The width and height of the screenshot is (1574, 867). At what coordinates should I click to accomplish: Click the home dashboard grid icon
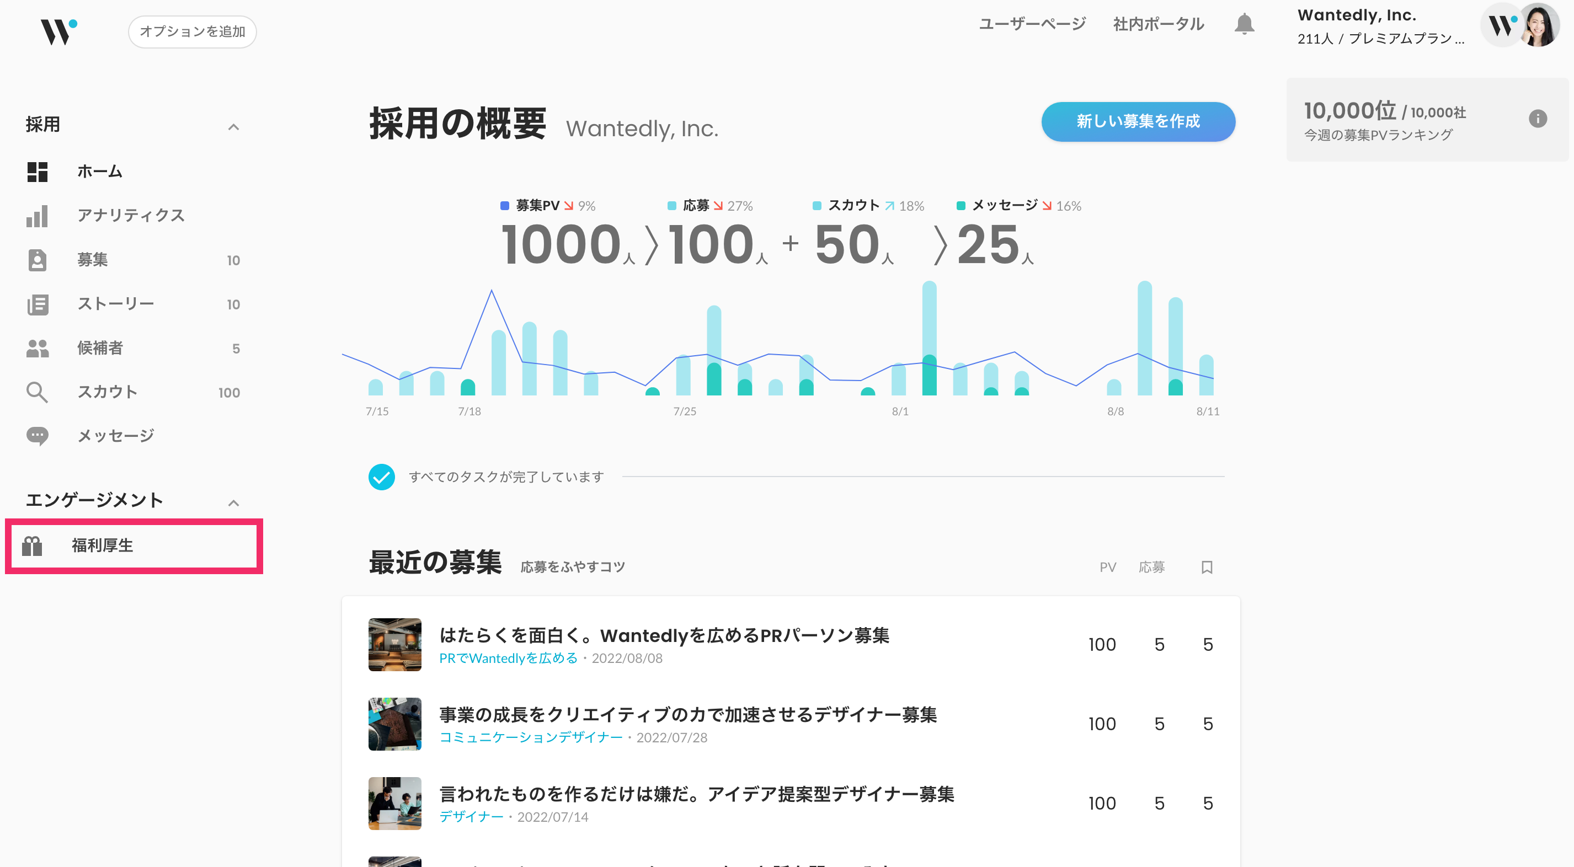pyautogui.click(x=38, y=172)
